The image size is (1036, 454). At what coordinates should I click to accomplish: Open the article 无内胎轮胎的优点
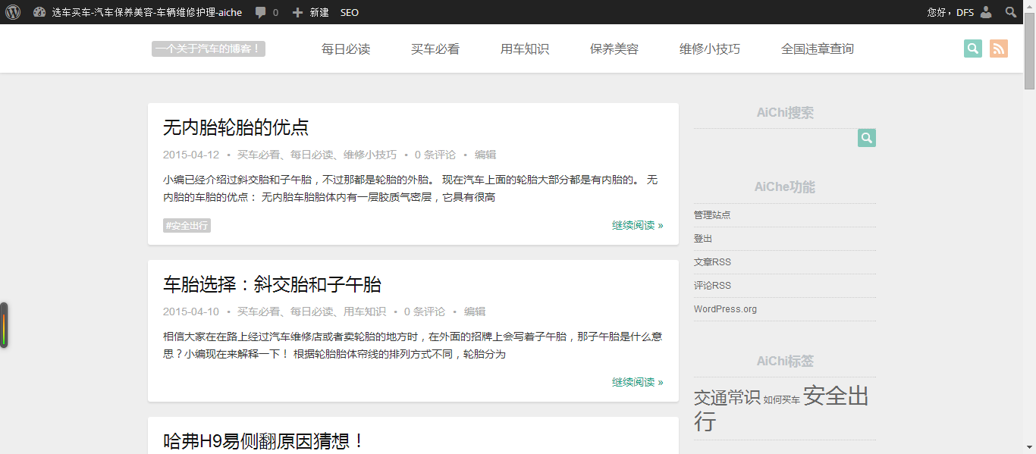pos(236,127)
